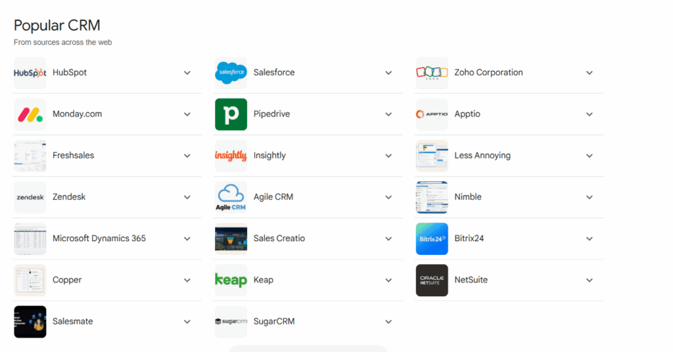This screenshot has width=673, height=352.
Task: Click the Nimble screenshot thumbnail
Action: 432,197
